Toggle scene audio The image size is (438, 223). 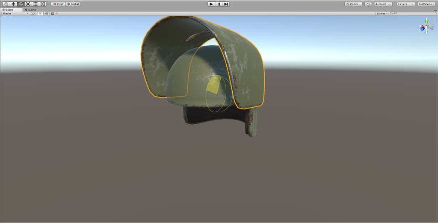(46, 13)
